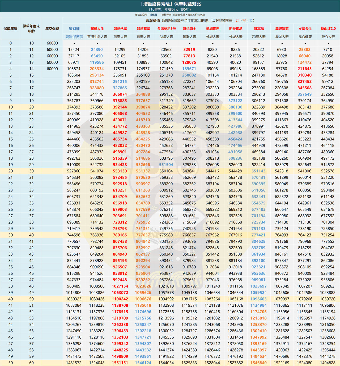Select the 星财神 product header
The image size is (340, 366).
pyautogui.click(x=74, y=28)
